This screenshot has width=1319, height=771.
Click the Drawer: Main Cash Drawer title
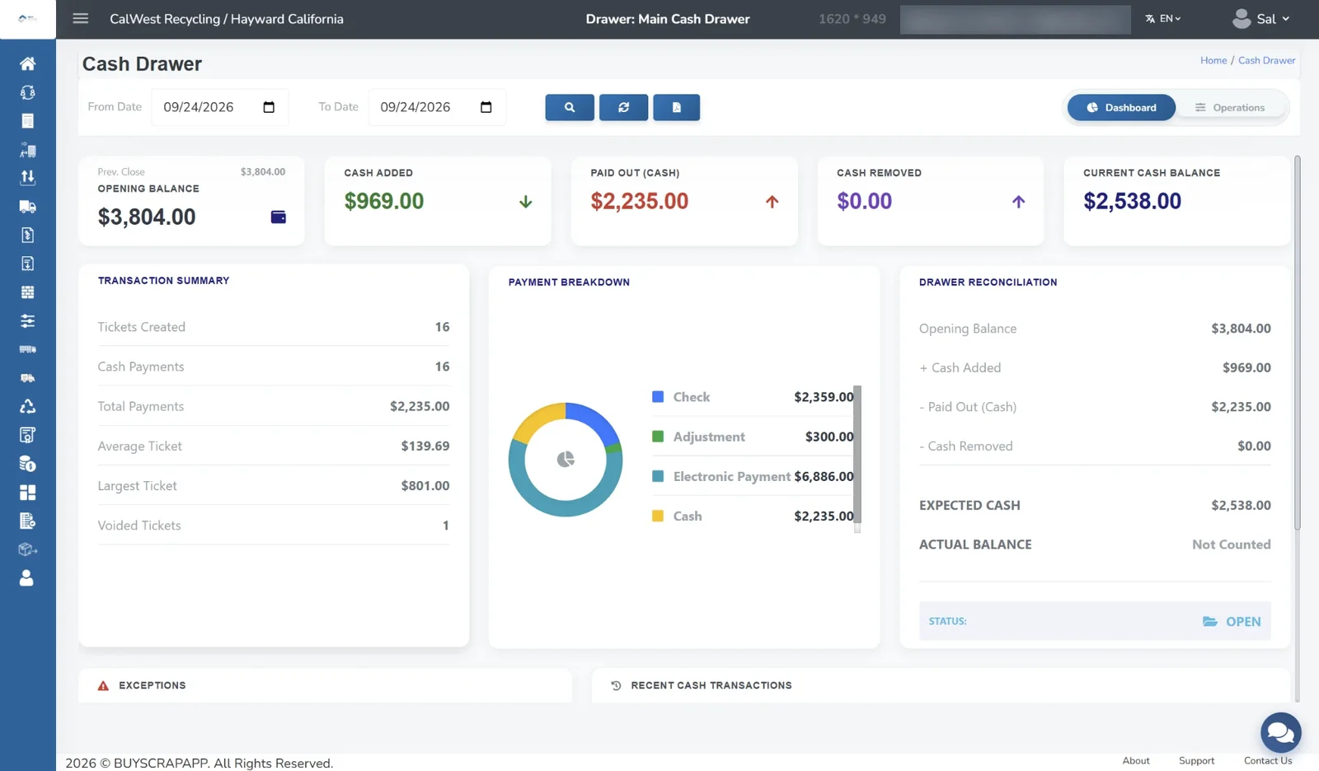point(668,19)
